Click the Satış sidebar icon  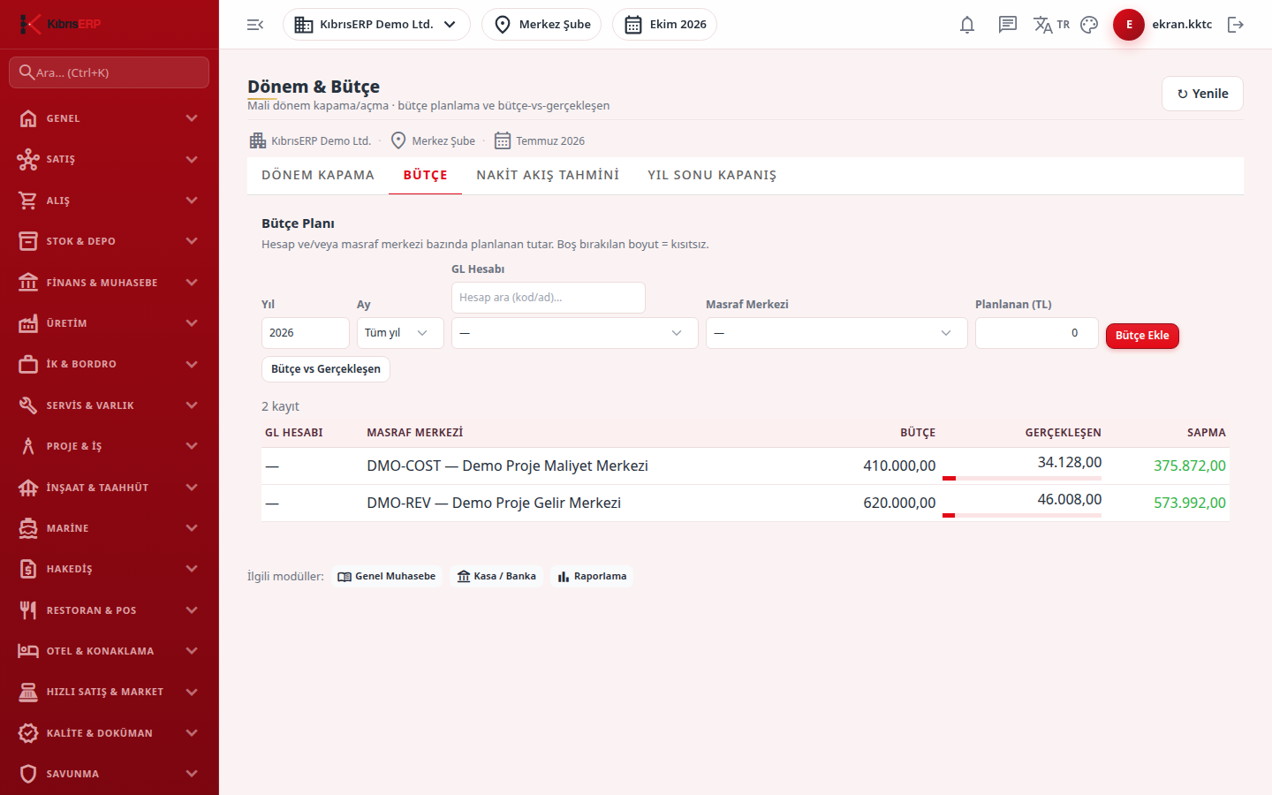pos(28,159)
